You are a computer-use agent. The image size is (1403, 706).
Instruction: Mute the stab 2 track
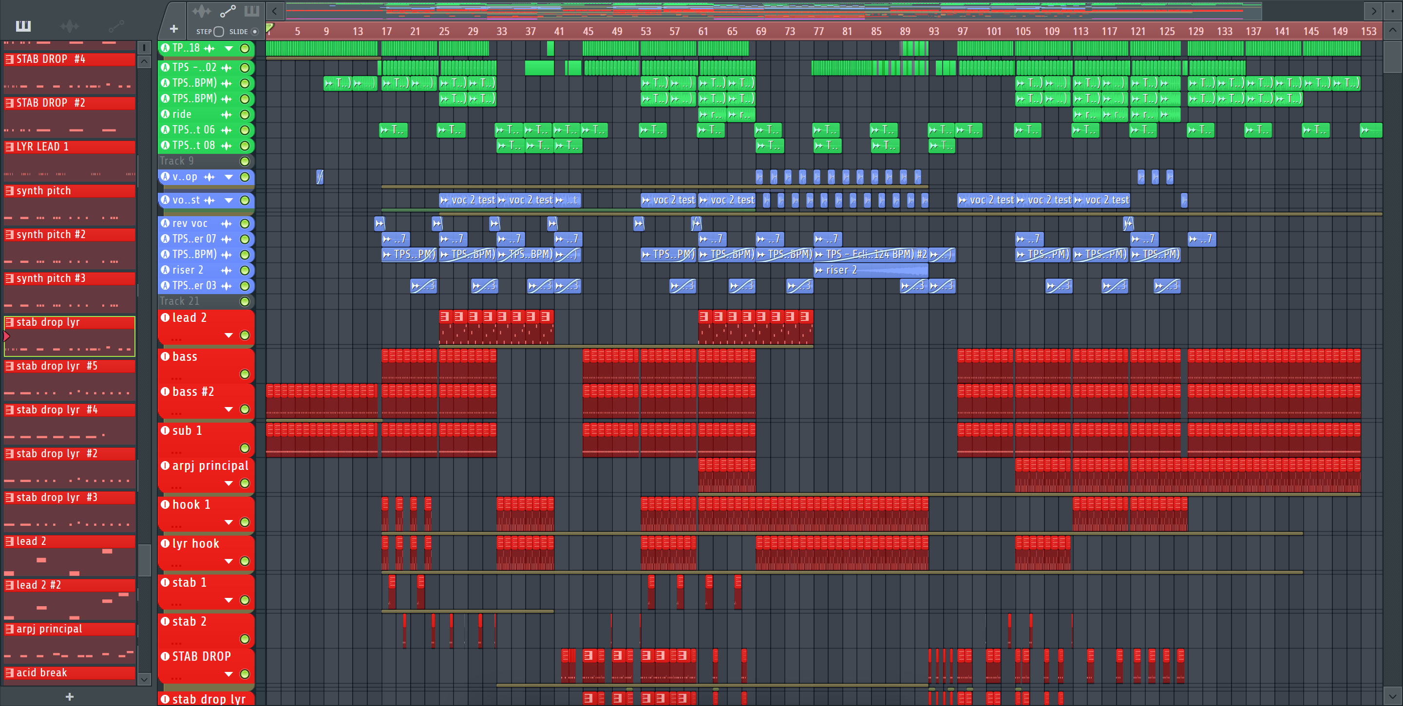click(245, 639)
